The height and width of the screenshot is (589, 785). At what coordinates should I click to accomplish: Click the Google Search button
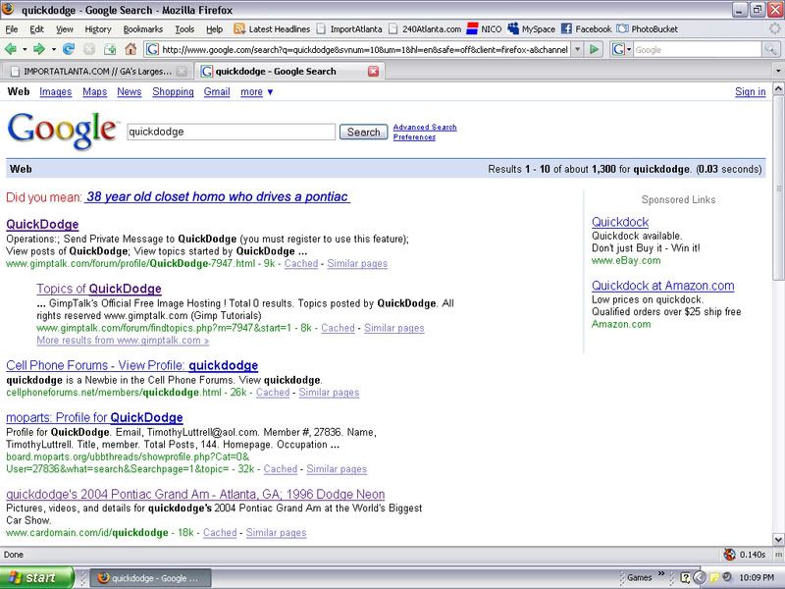pos(363,132)
